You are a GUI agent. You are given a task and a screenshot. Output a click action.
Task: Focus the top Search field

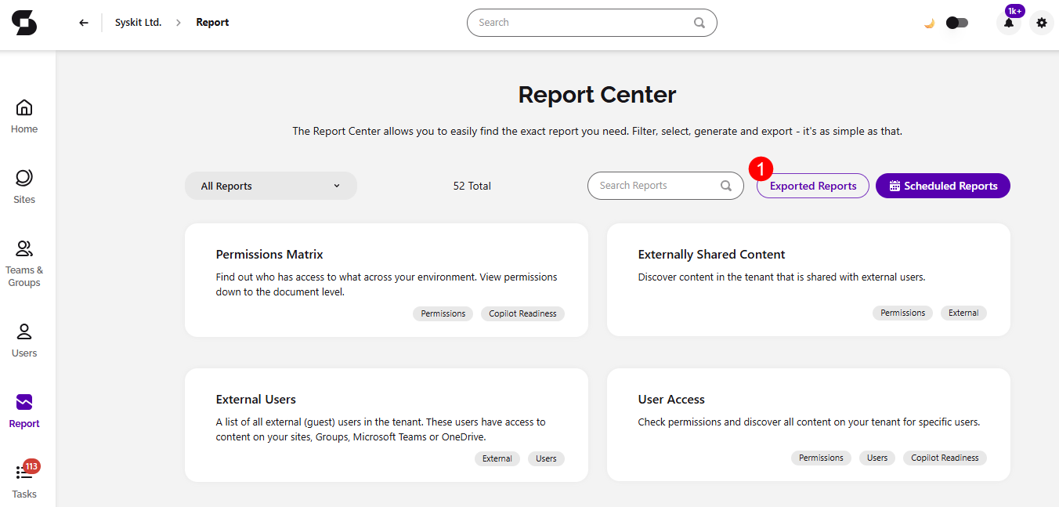[591, 23]
